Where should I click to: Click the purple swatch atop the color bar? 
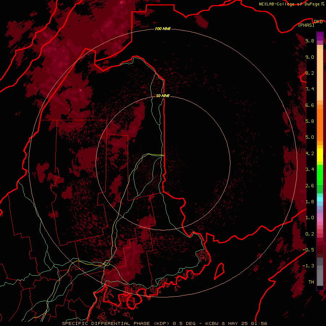(x=320, y=36)
